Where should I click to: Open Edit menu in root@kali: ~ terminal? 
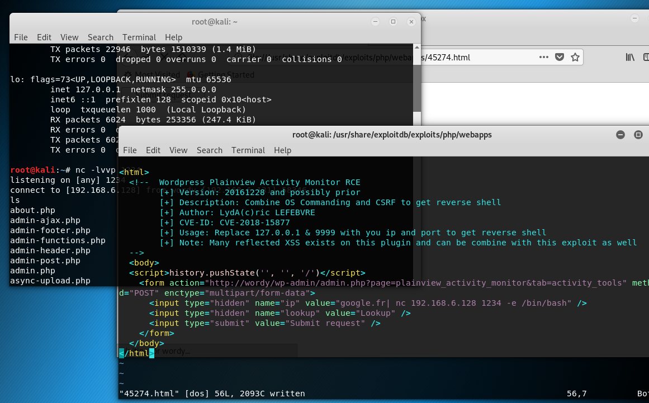tap(44, 37)
